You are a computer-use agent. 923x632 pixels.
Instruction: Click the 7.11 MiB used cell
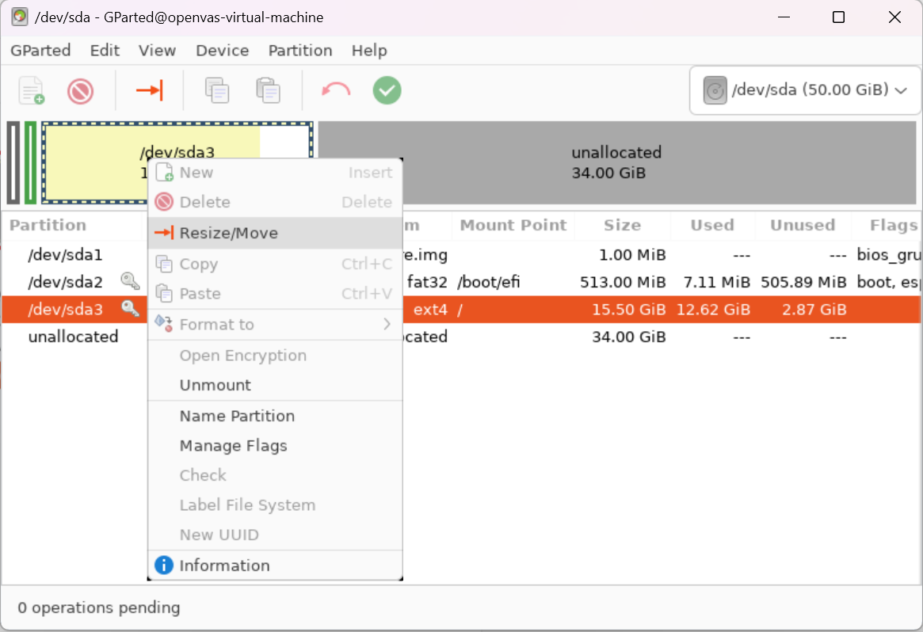(716, 283)
